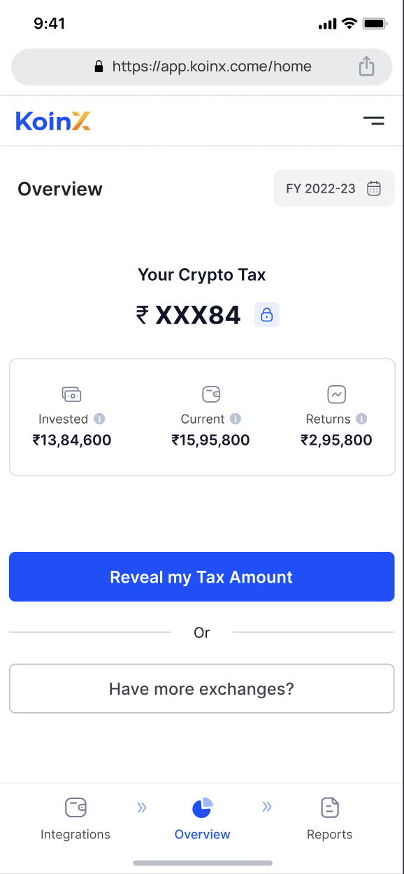Click the info icon next to Returns
This screenshot has height=874, width=404.
click(361, 419)
